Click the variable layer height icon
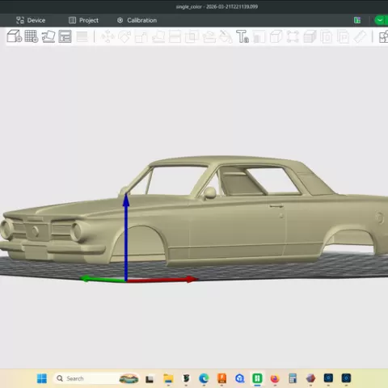 coord(82,36)
